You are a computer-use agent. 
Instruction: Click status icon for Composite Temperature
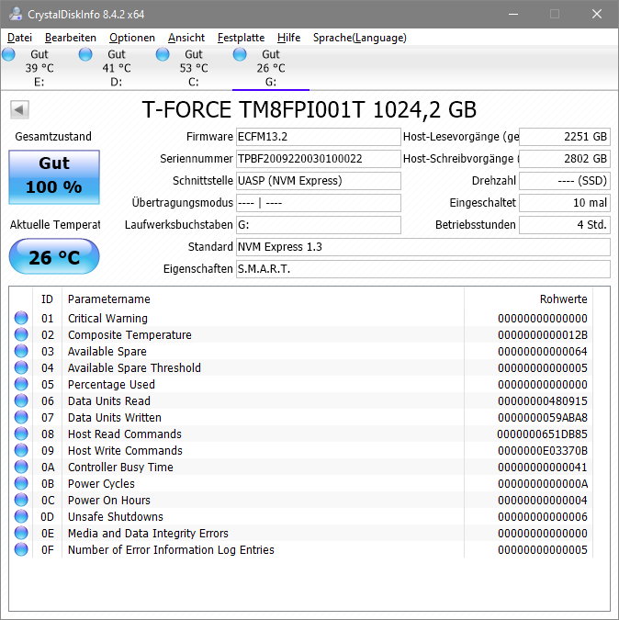coord(21,334)
